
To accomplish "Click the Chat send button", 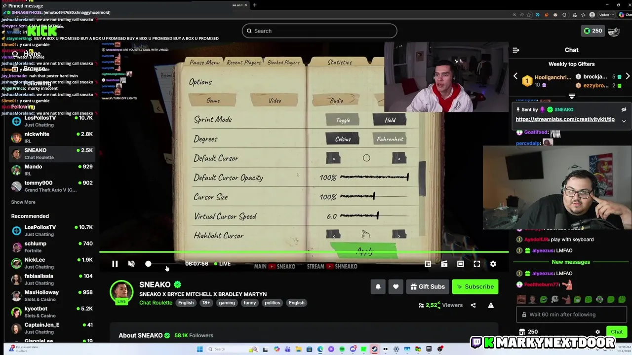I will [x=617, y=332].
